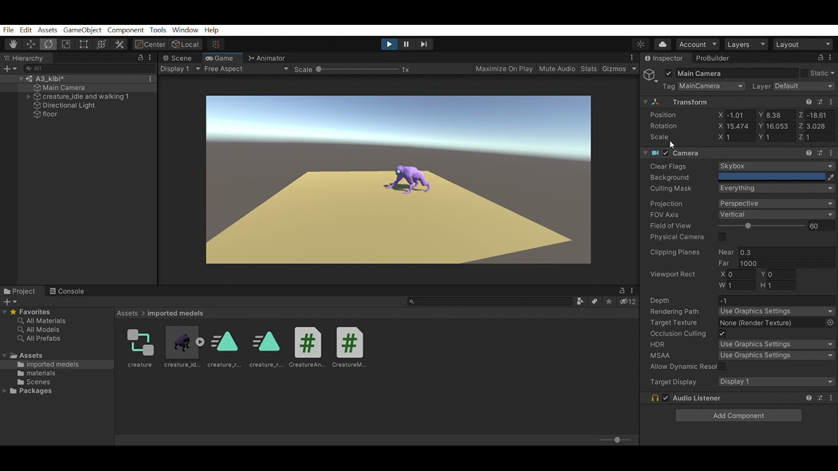The width and height of the screenshot is (838, 471).
Task: Disable the Camera component checkbox
Action: pyautogui.click(x=666, y=153)
